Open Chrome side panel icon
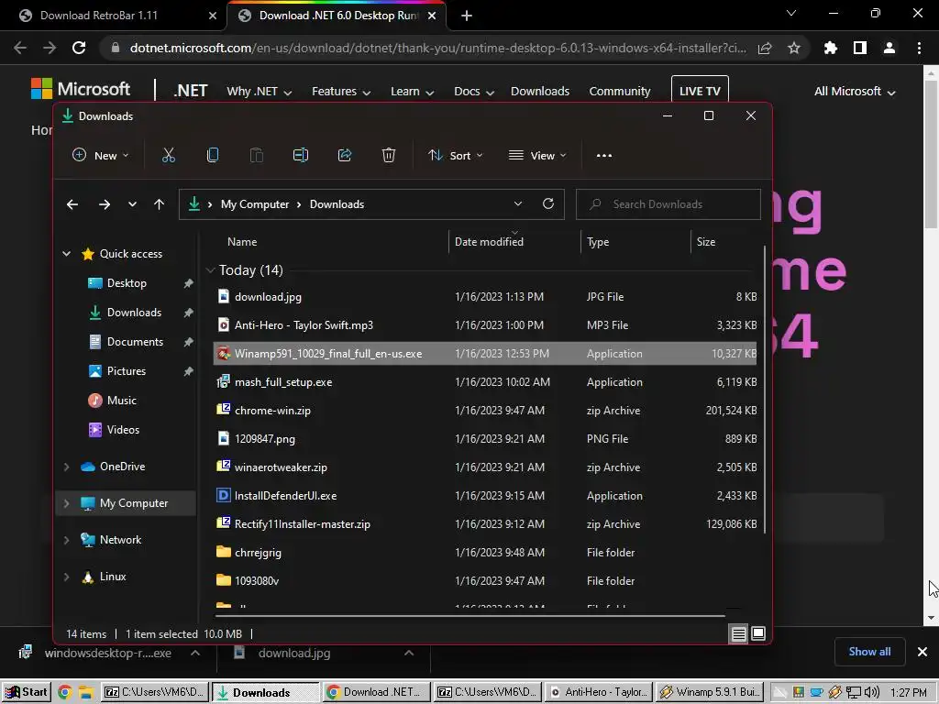This screenshot has width=939, height=704. coord(860,48)
